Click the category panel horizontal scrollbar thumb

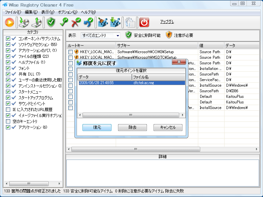pos(29,184)
